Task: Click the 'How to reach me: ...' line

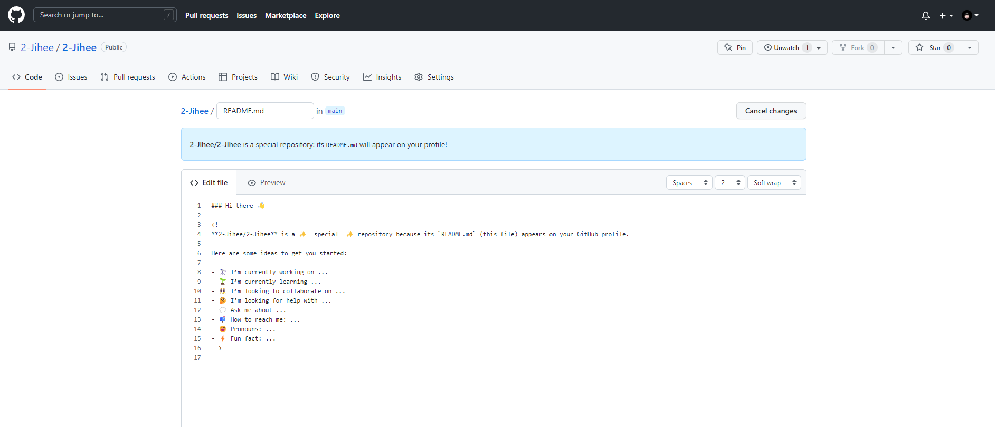Action: pos(255,319)
